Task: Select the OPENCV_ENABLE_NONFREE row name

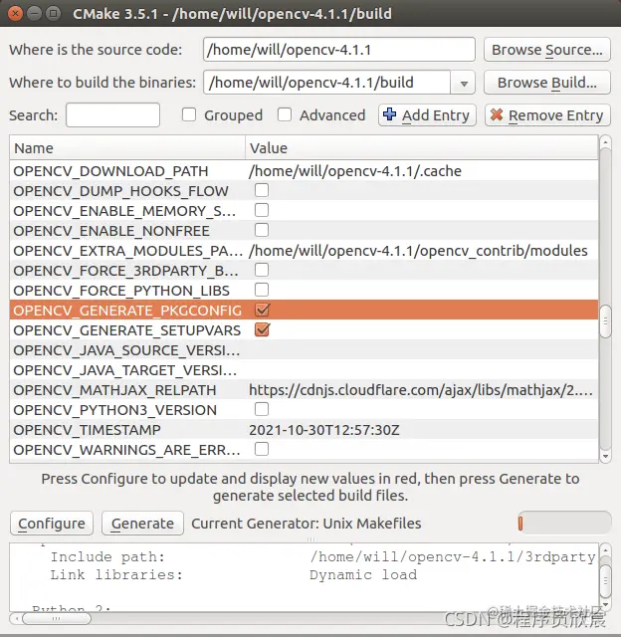Action: tap(111, 231)
